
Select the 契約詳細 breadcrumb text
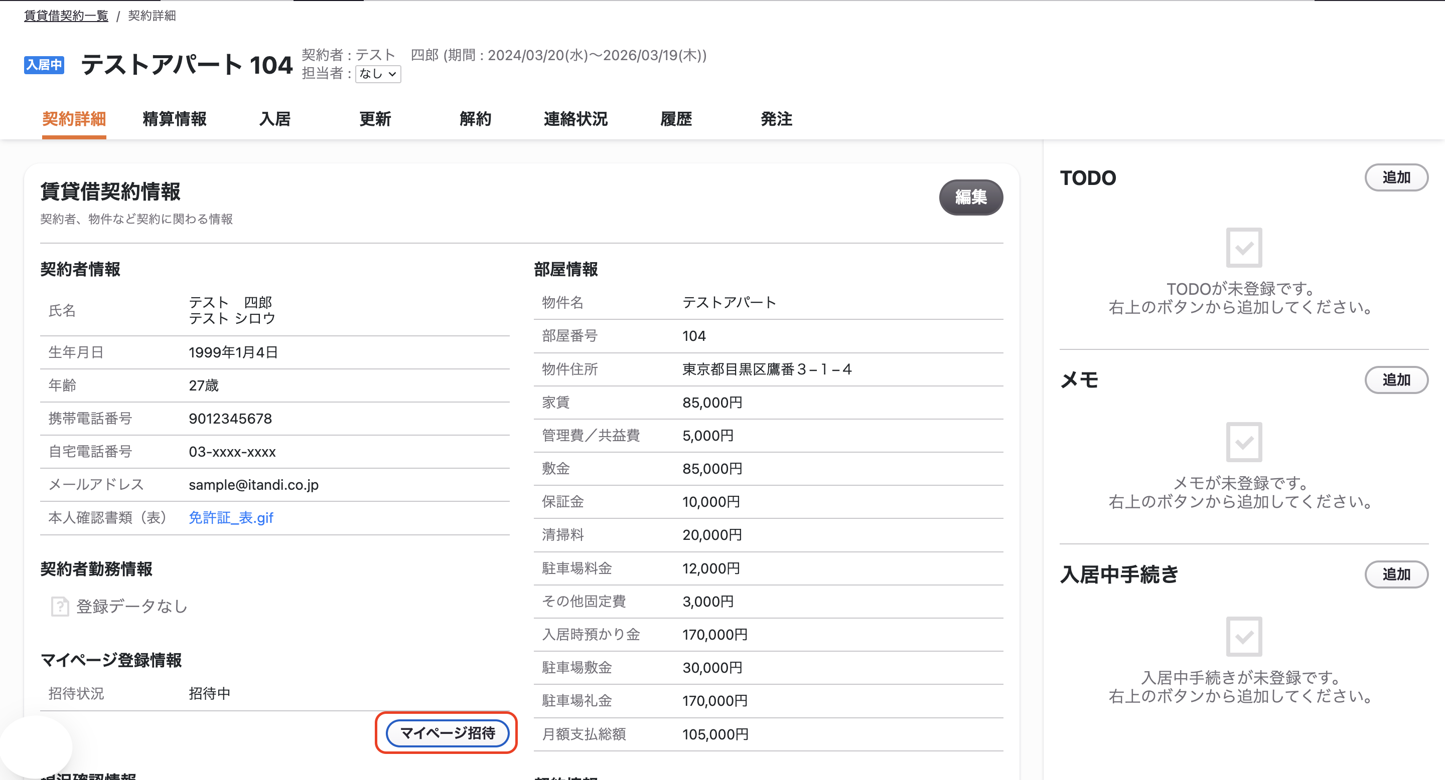(x=152, y=16)
